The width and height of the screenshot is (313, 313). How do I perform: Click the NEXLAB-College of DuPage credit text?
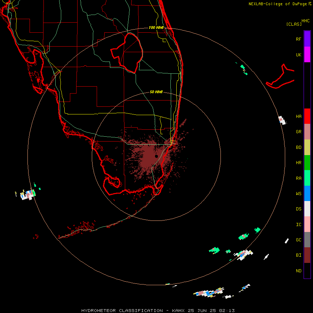(x=278, y=4)
